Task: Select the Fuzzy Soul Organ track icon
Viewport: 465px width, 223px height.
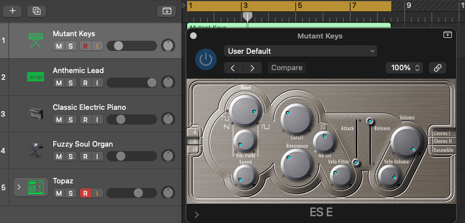Action: pos(36,150)
